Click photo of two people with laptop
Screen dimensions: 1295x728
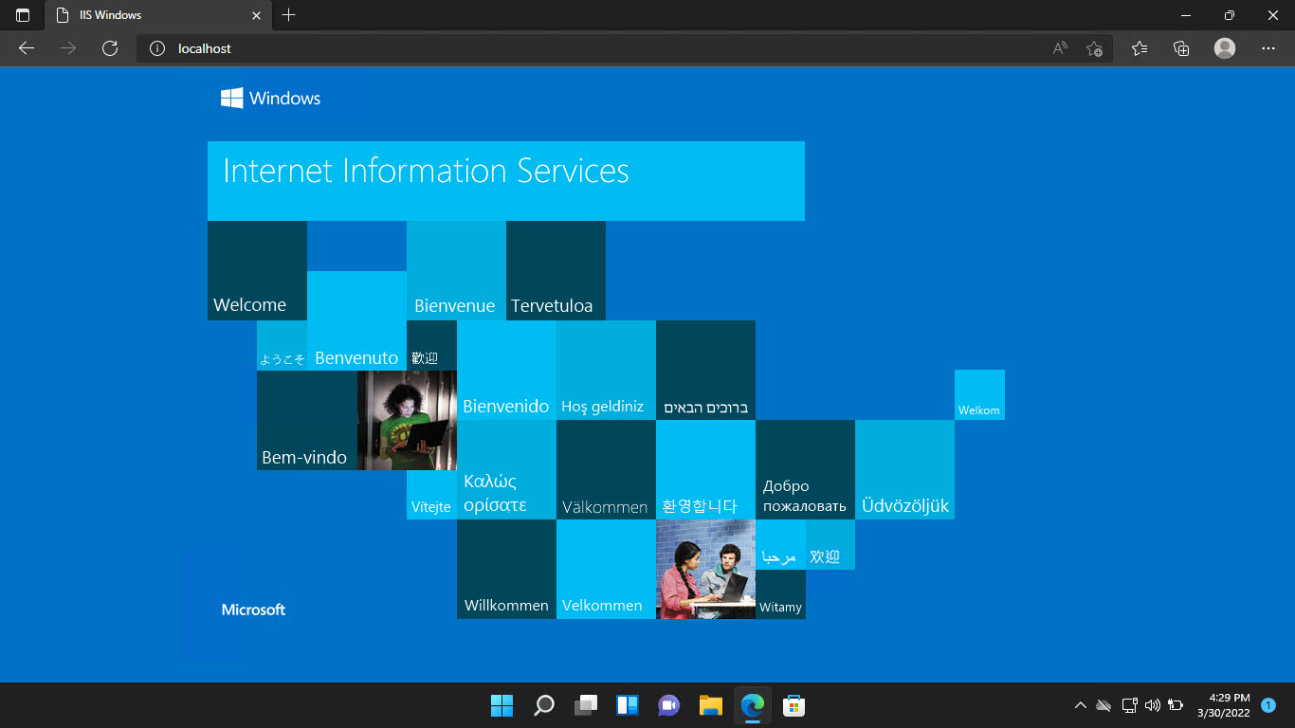click(x=705, y=569)
